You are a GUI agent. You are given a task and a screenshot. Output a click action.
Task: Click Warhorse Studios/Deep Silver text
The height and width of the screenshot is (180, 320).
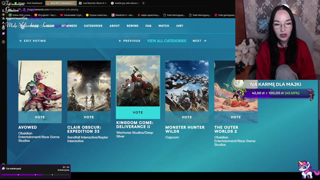click(x=135, y=134)
